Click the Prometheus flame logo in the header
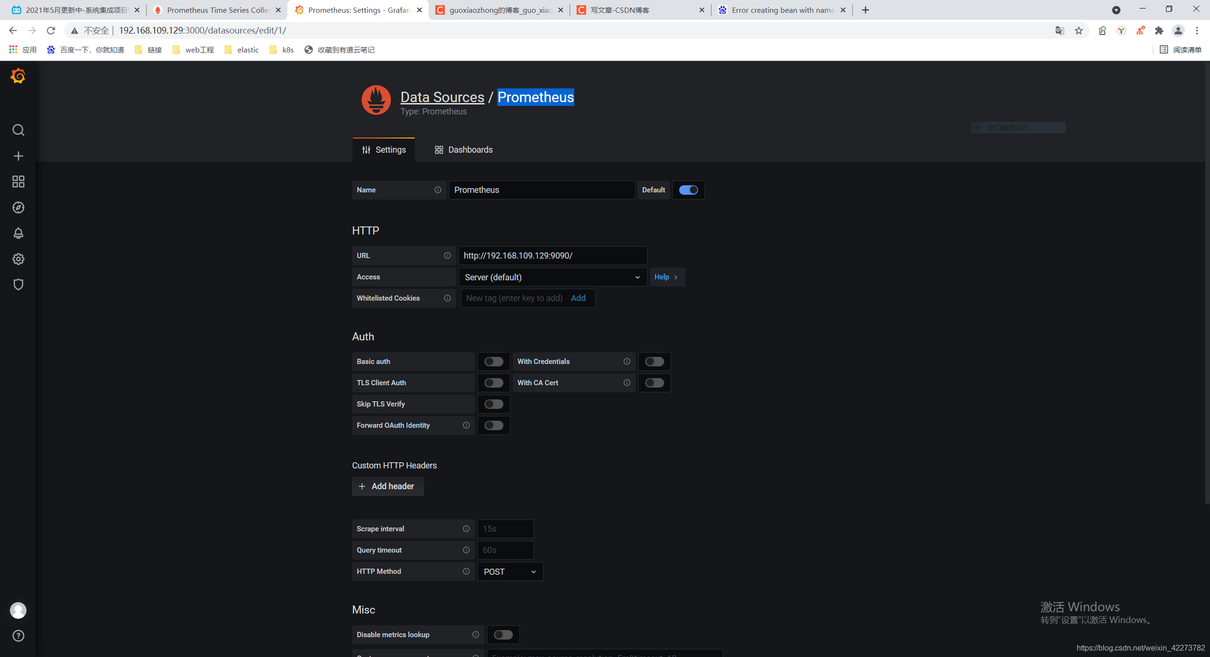Viewport: 1210px width, 657px height. click(x=376, y=100)
